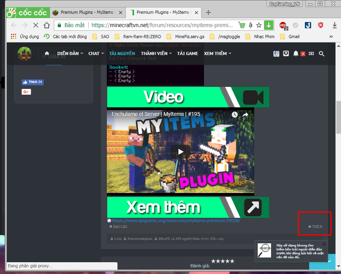Viewport: 341px width, 274px height.
Task: Click the Adblock Plus ABP icon
Action: click(x=283, y=25)
